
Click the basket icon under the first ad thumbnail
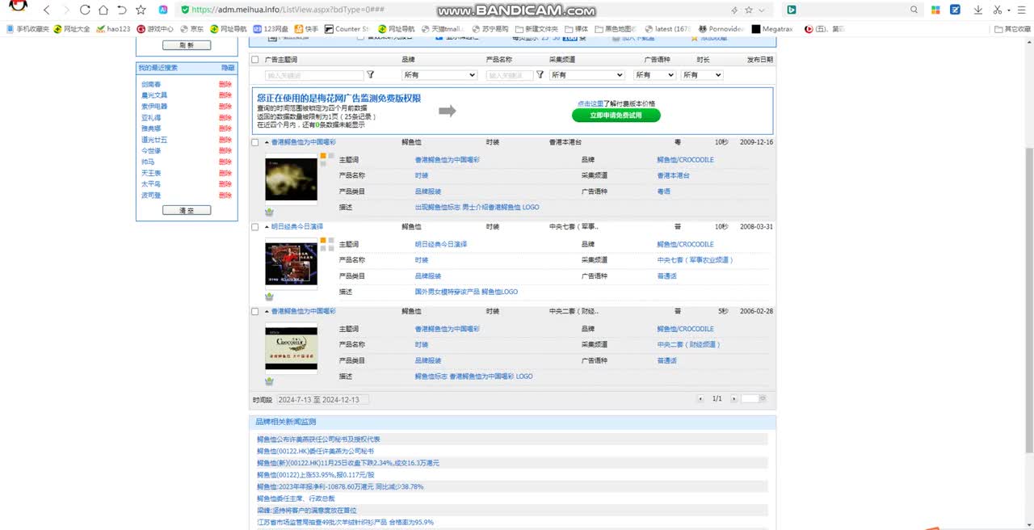click(269, 212)
